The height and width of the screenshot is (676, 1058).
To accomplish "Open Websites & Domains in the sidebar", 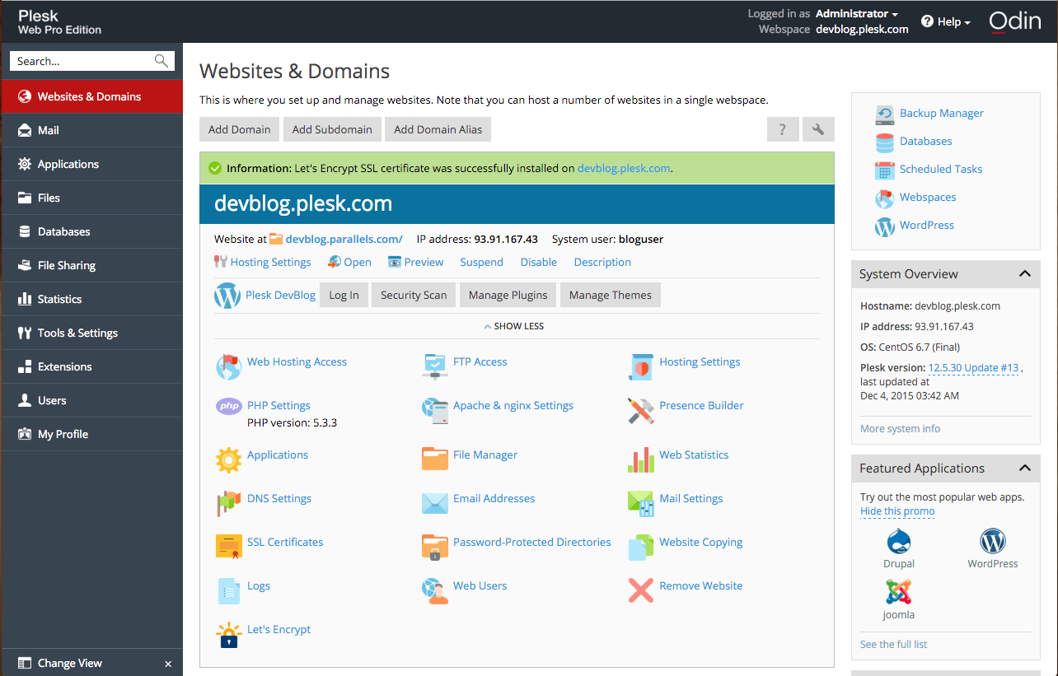I will click(91, 96).
